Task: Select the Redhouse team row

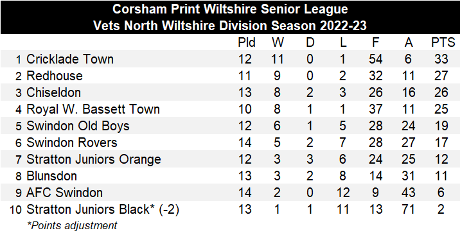Action: tap(230, 76)
